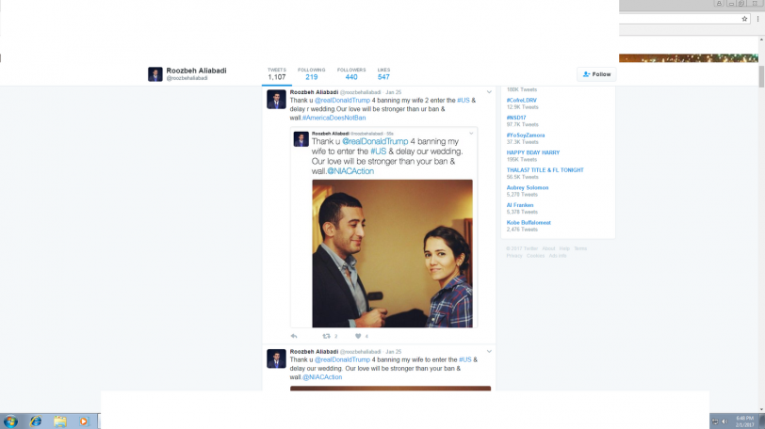Screen dimensions: 765x429
Task: Open trending topic Al Franken
Action: (520, 205)
